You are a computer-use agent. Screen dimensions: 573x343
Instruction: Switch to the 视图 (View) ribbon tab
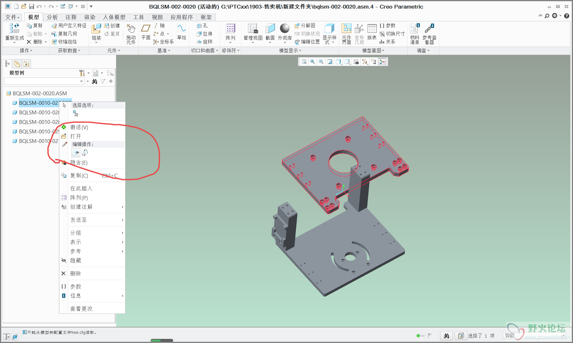click(x=157, y=17)
